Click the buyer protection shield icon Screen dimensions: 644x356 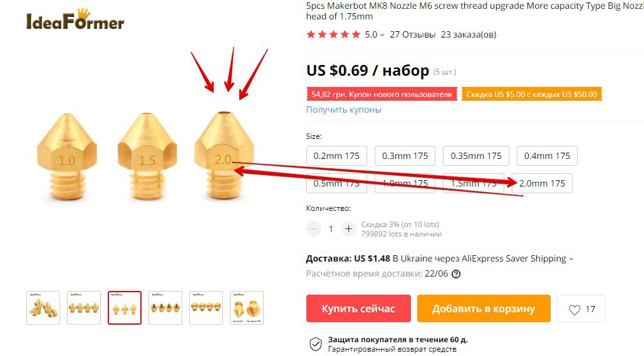pyautogui.click(x=316, y=344)
